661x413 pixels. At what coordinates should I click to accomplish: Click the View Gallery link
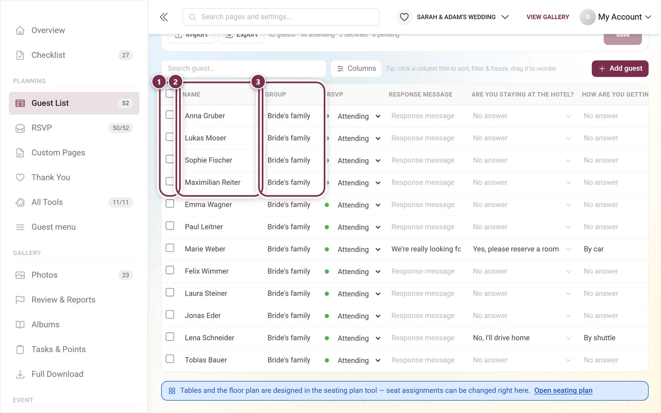coord(548,17)
